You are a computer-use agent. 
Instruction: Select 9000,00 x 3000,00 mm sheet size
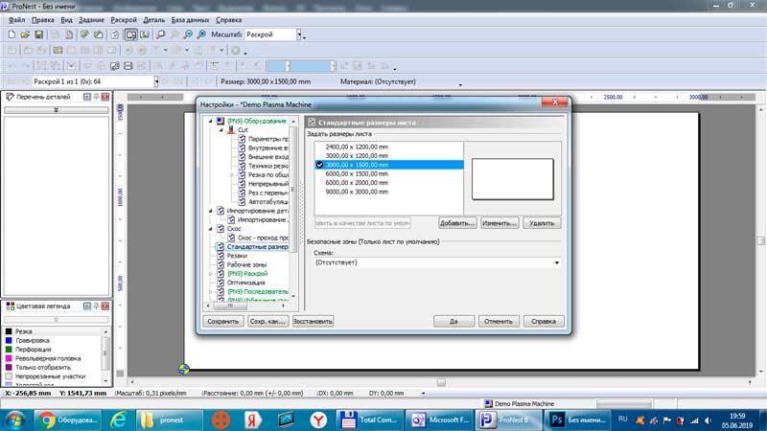357,193
